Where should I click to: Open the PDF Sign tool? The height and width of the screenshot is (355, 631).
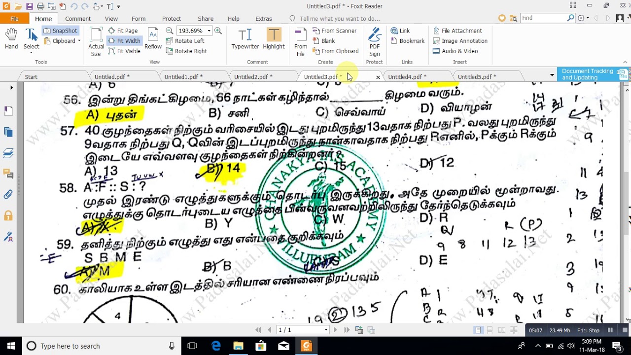pos(375,42)
